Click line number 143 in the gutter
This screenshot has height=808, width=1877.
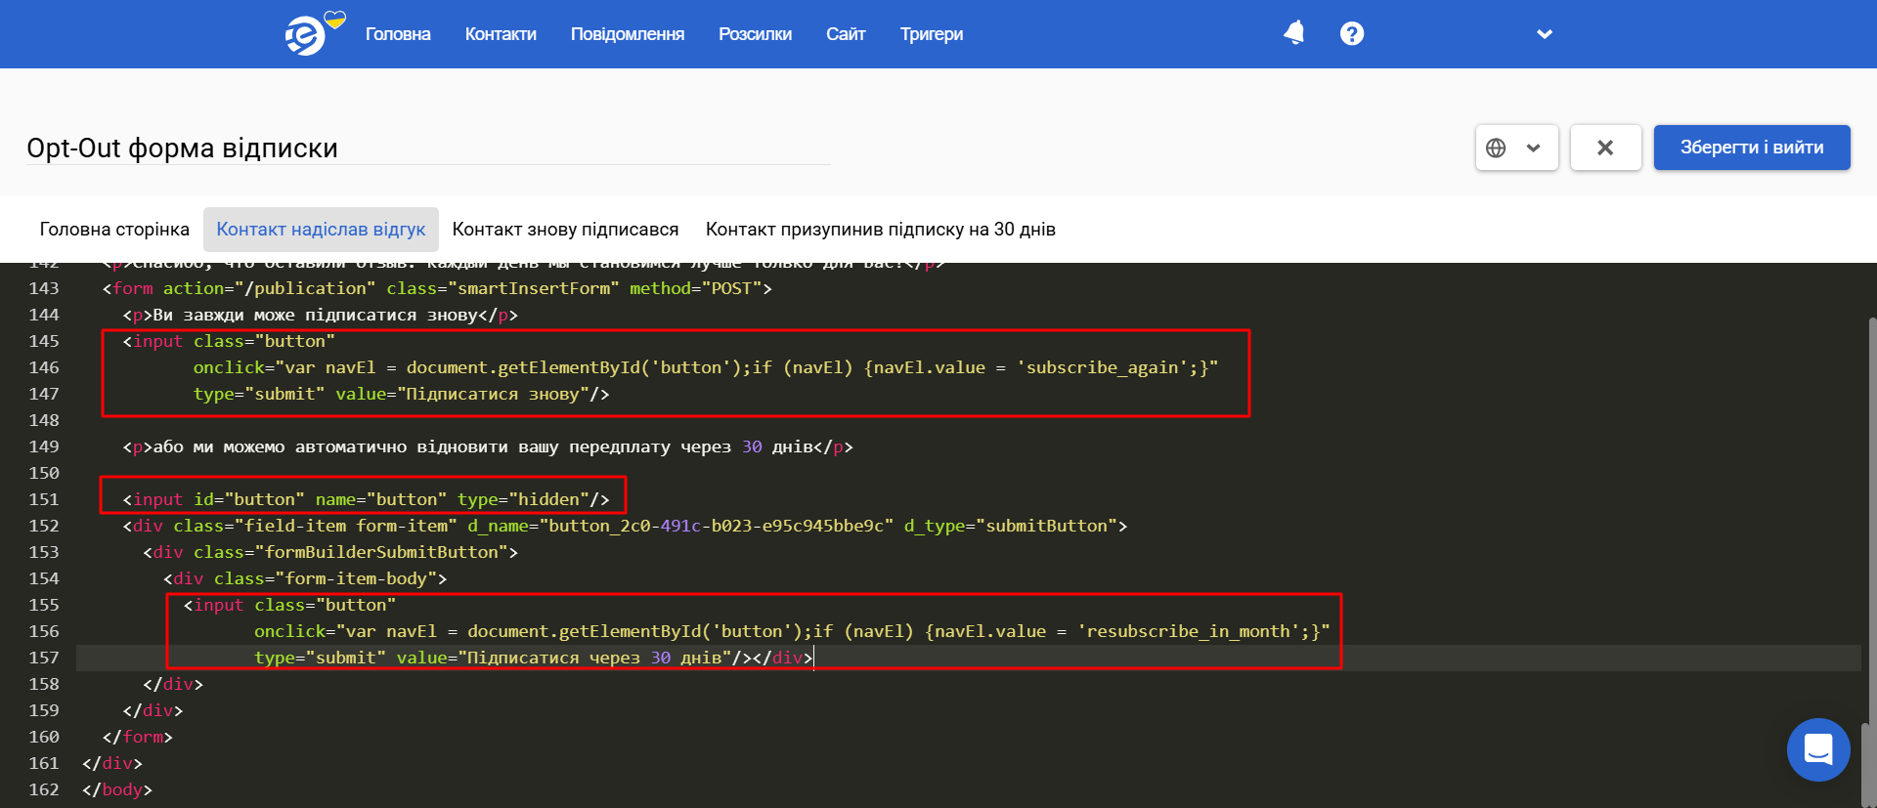pyautogui.click(x=44, y=288)
